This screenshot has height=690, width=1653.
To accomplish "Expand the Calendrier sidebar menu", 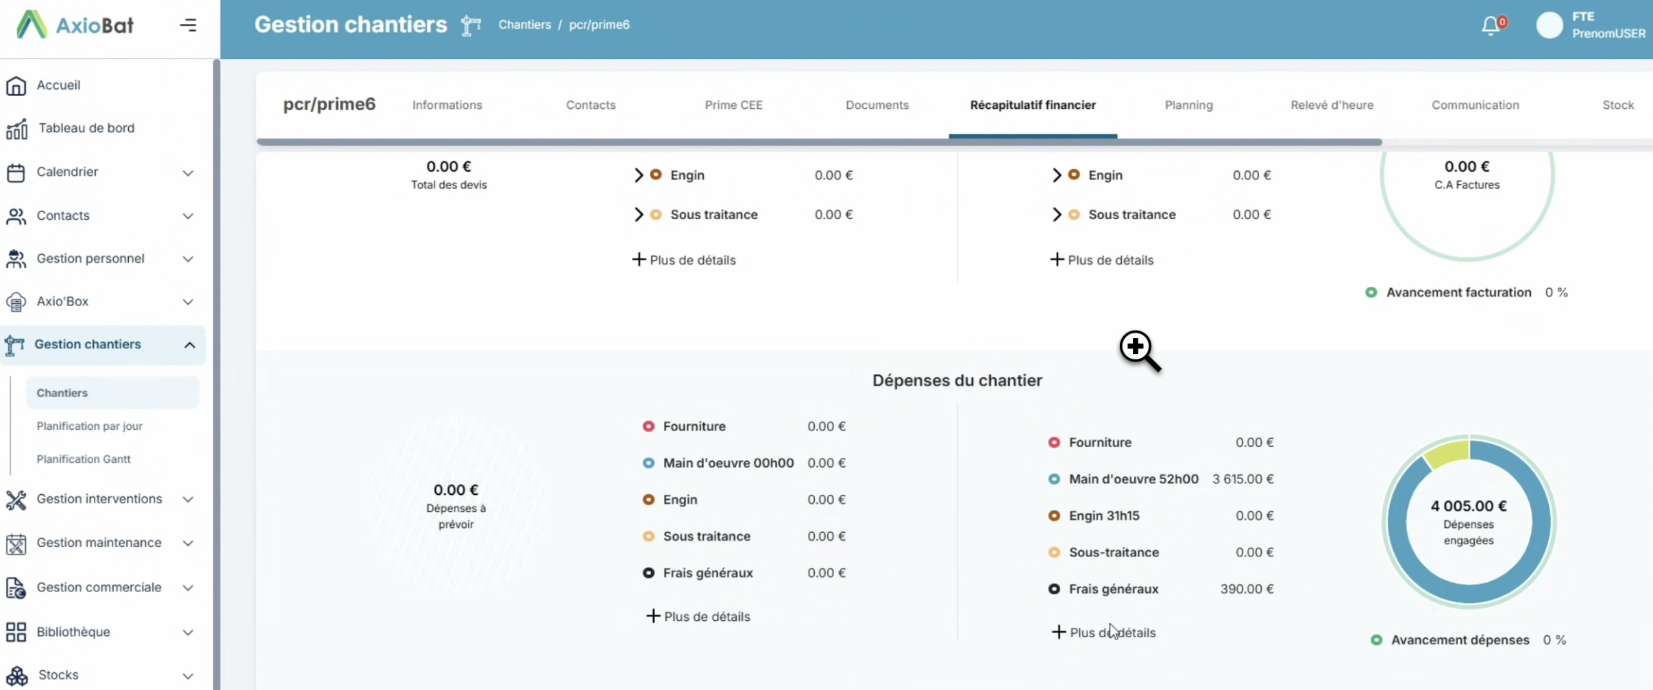I will tap(188, 172).
